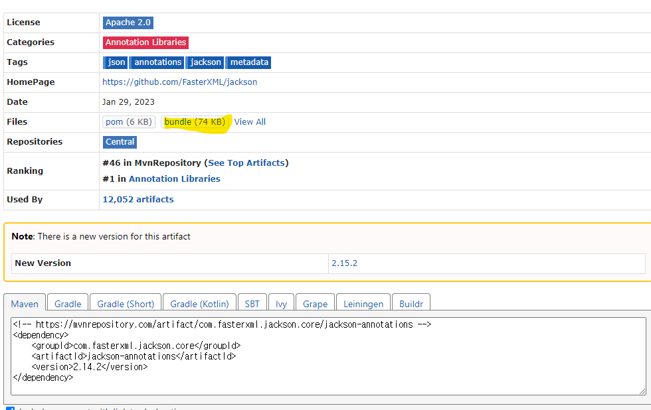Switch to the Gradle (Short) tab
Viewport: 651px width, 410px height.
(x=126, y=304)
